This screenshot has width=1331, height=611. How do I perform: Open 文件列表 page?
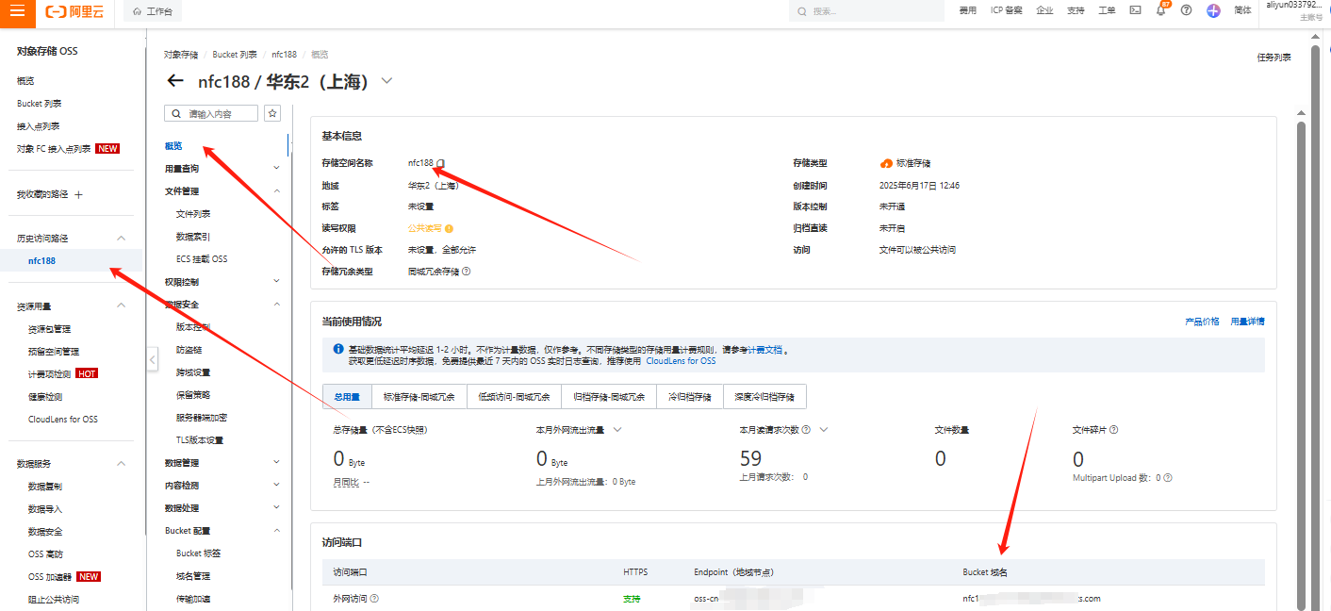(193, 214)
